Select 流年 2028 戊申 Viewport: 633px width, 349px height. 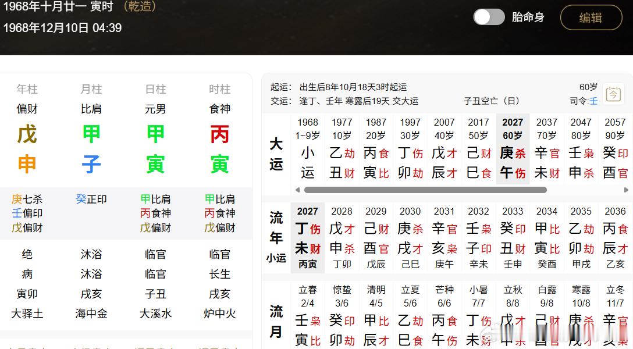tap(342, 238)
